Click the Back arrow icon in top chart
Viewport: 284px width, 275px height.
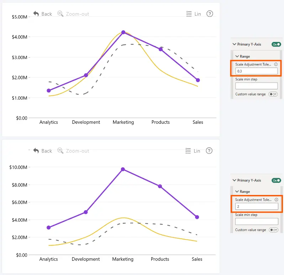tap(36, 14)
